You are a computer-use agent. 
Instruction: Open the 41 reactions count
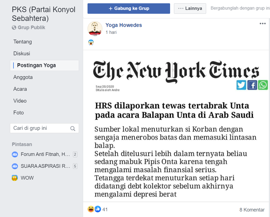(105, 210)
